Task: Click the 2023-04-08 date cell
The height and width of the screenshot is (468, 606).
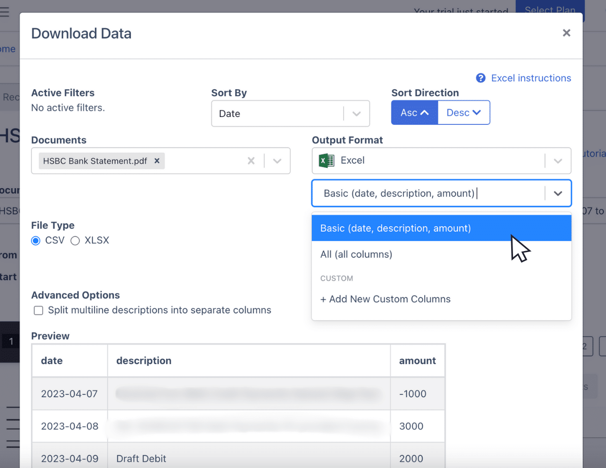Action: click(70, 426)
